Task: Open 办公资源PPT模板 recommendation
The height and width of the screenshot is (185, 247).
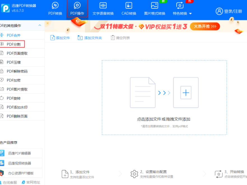Action: pyautogui.click(x=21, y=173)
